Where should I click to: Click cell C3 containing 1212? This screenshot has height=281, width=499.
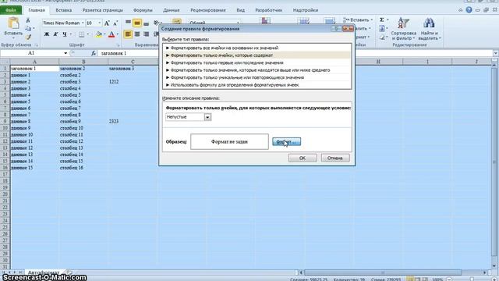(133, 81)
